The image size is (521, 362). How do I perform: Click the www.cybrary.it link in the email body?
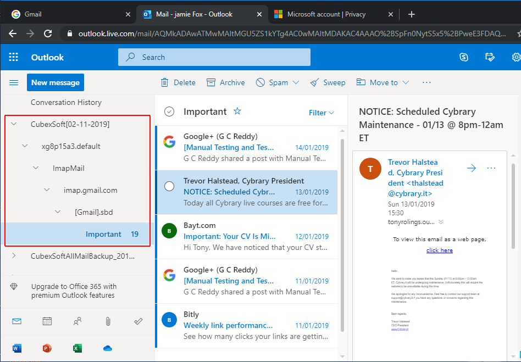coord(400,329)
